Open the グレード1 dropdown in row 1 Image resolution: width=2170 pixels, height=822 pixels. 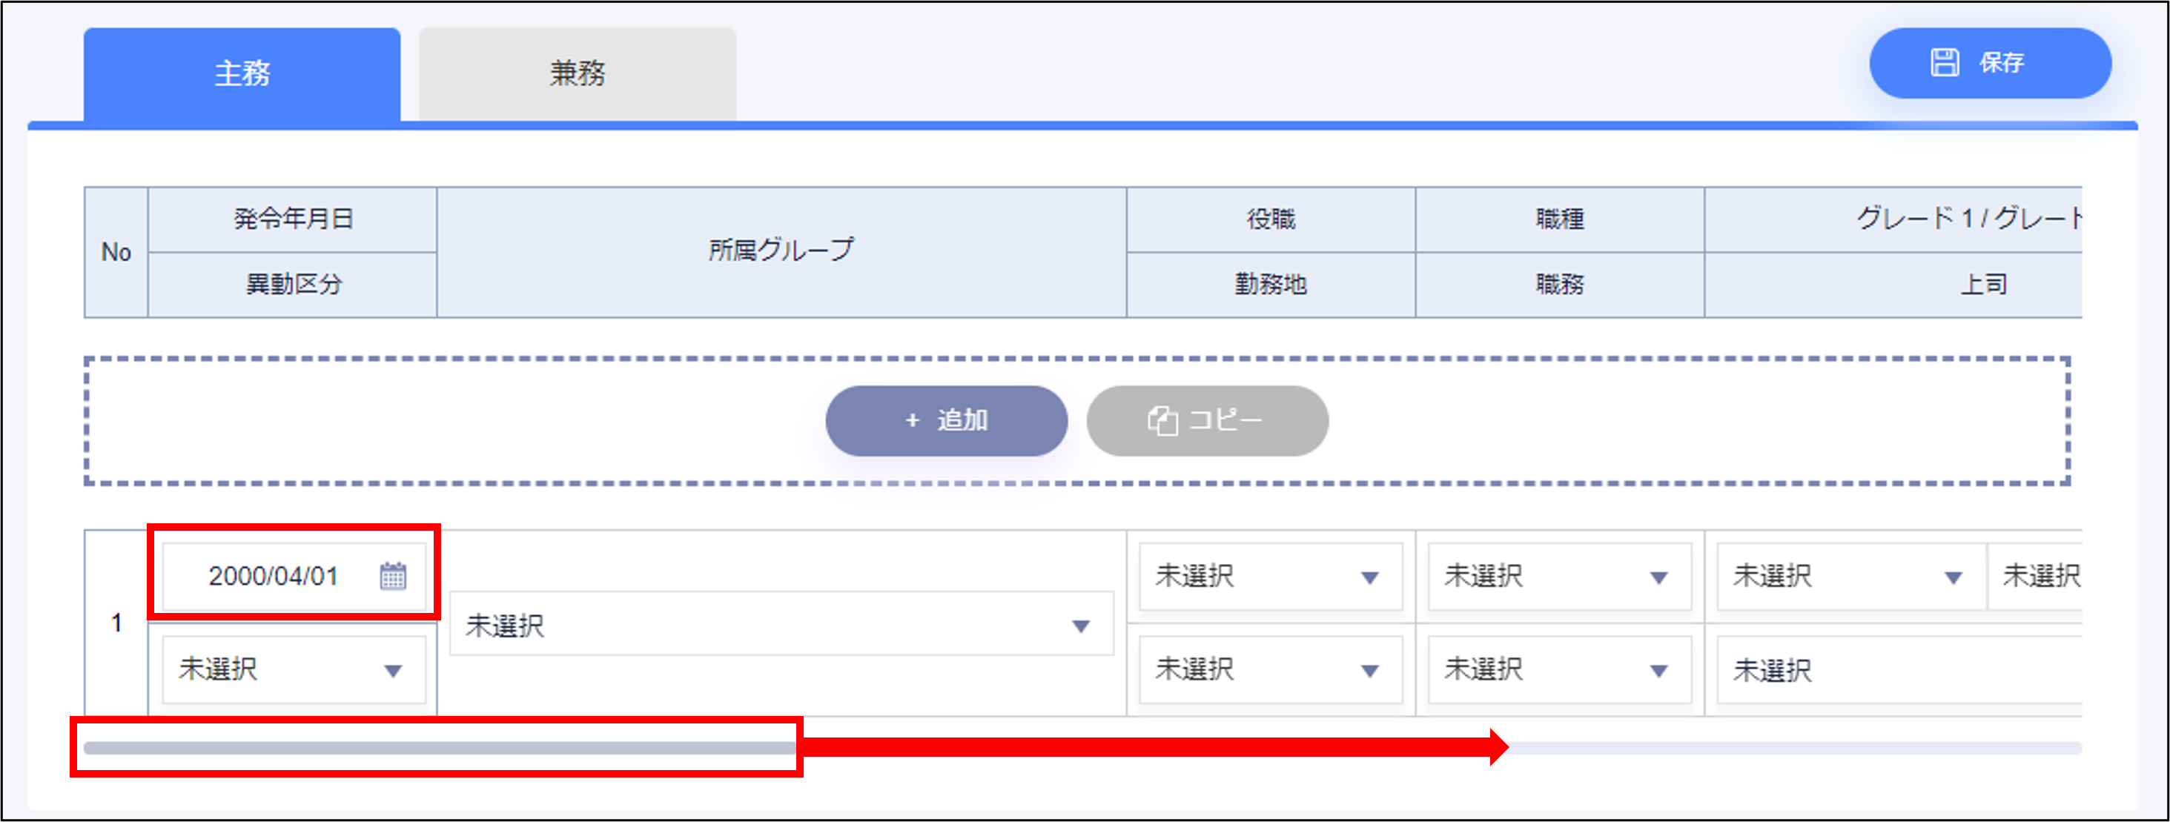(1850, 576)
